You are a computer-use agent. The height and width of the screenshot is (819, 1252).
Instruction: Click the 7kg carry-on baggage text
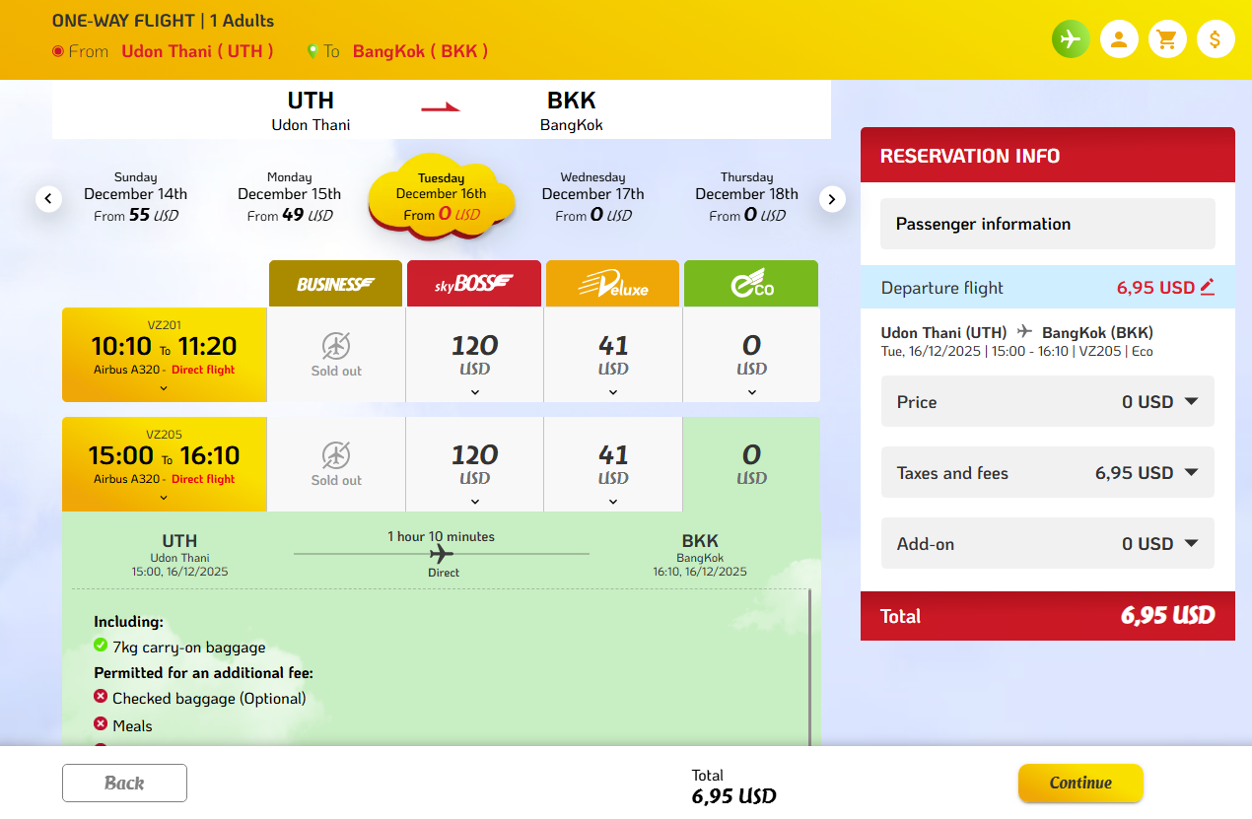click(x=189, y=648)
